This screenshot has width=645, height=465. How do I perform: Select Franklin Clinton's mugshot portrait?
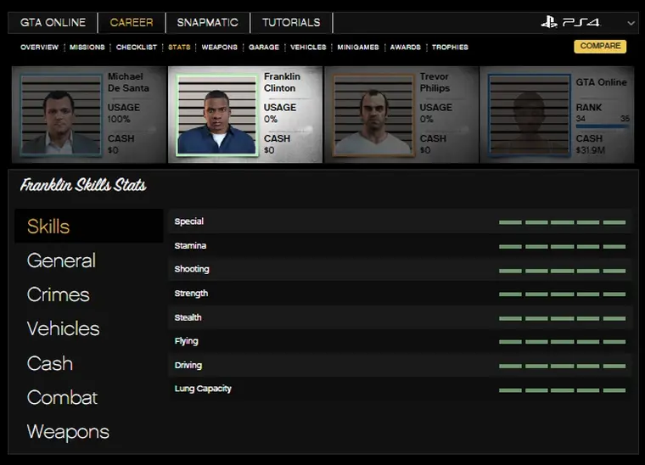(x=216, y=115)
